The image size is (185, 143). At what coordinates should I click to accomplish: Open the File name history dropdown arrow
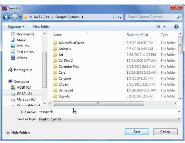point(179,112)
